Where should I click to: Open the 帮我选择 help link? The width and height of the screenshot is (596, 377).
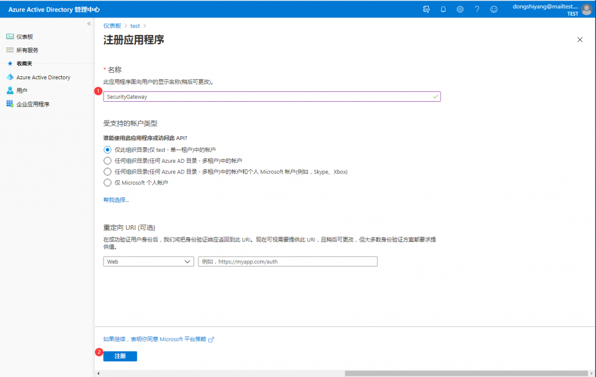[x=116, y=200]
